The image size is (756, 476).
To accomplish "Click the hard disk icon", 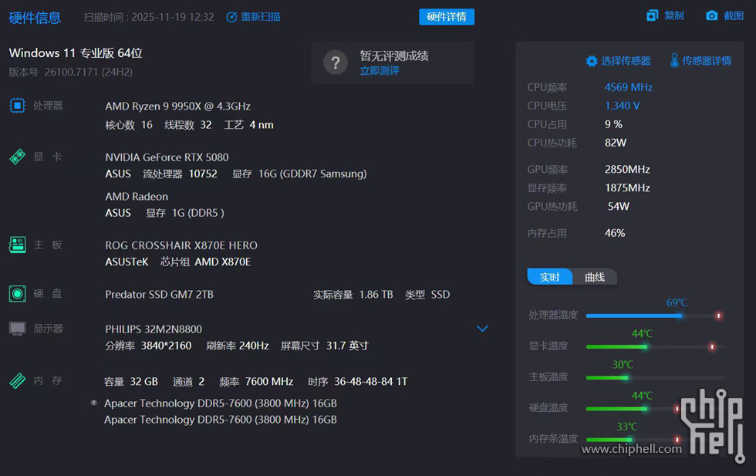I will click(17, 294).
